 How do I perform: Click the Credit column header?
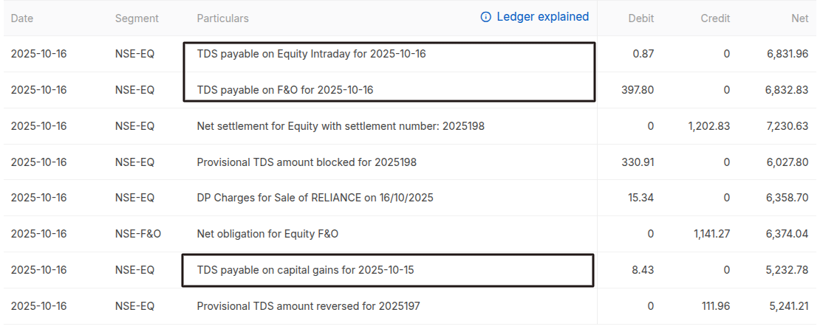(x=715, y=18)
